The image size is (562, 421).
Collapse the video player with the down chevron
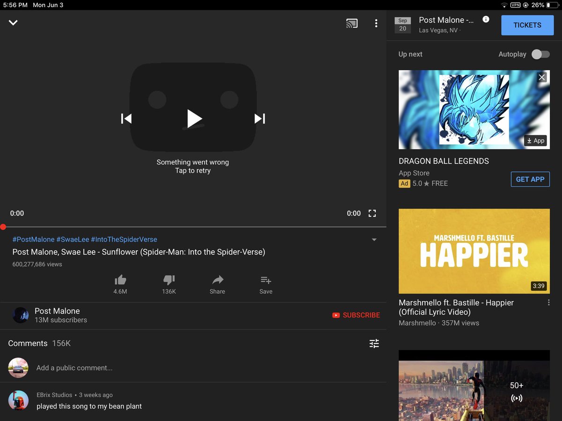pos(13,22)
